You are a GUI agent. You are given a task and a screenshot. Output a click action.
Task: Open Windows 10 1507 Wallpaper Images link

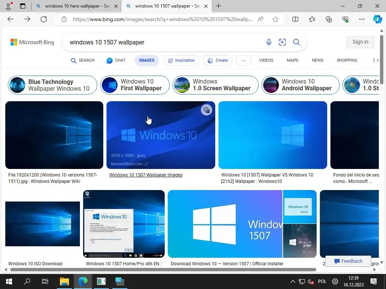pos(146,175)
